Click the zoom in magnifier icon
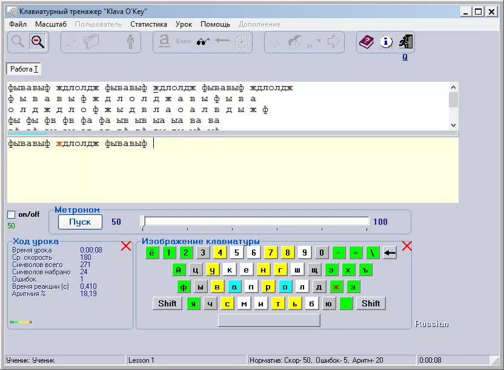Viewport: 504px width, 370px height. click(x=18, y=42)
